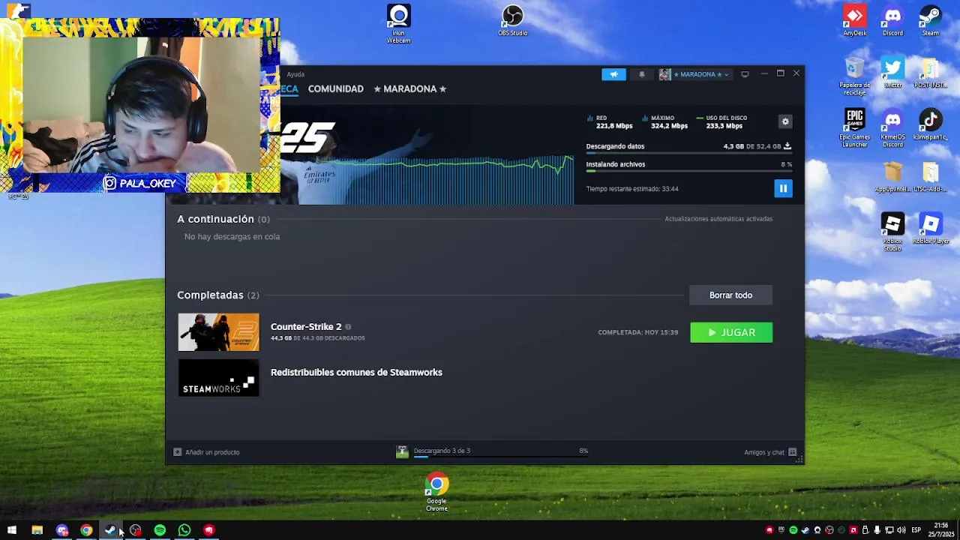Click the MARADONA profile avatar in Steam
This screenshot has height=540, width=960.
pyautogui.click(x=664, y=74)
